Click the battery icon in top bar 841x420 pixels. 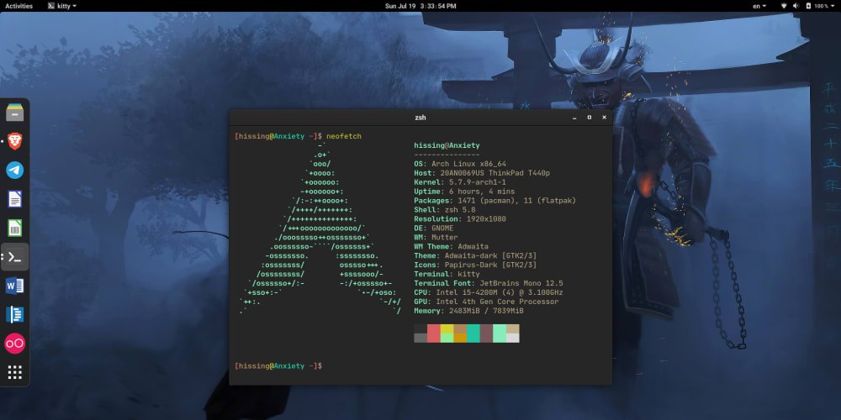(807, 6)
